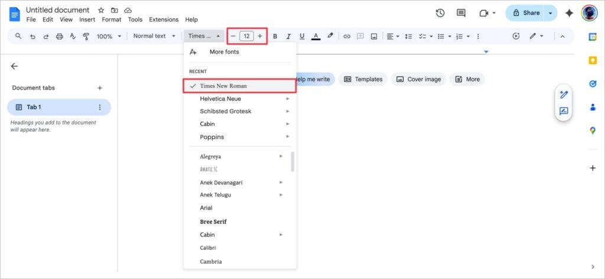Open the numbered list dropdown arrow

tap(468, 36)
